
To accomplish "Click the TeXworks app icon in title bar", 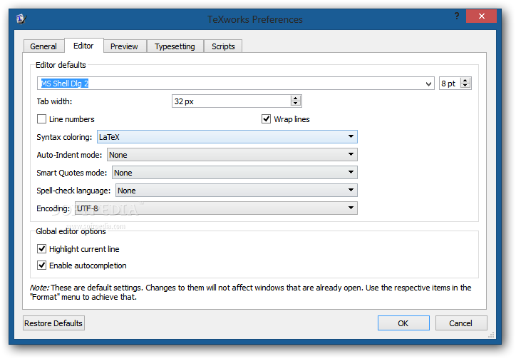I will 21,19.
